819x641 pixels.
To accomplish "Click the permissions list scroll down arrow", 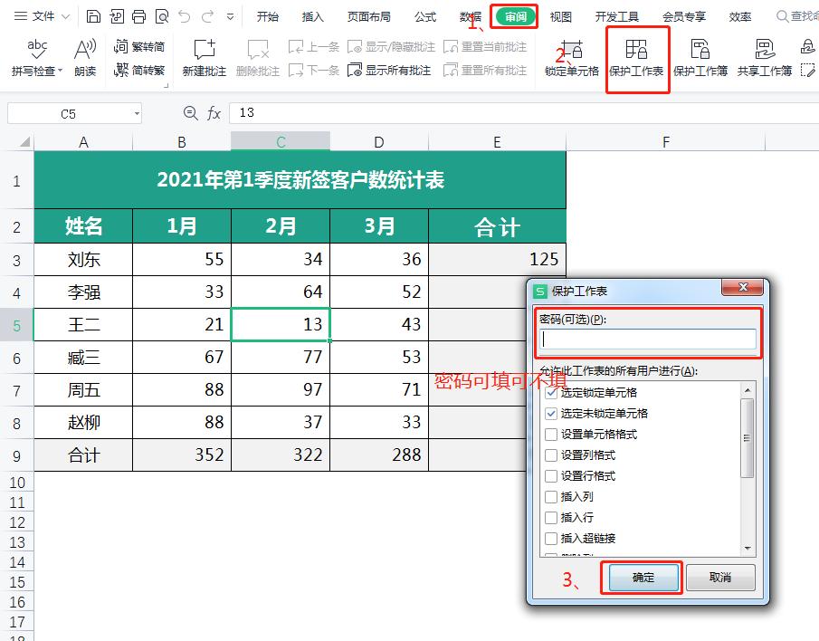I will (x=748, y=548).
